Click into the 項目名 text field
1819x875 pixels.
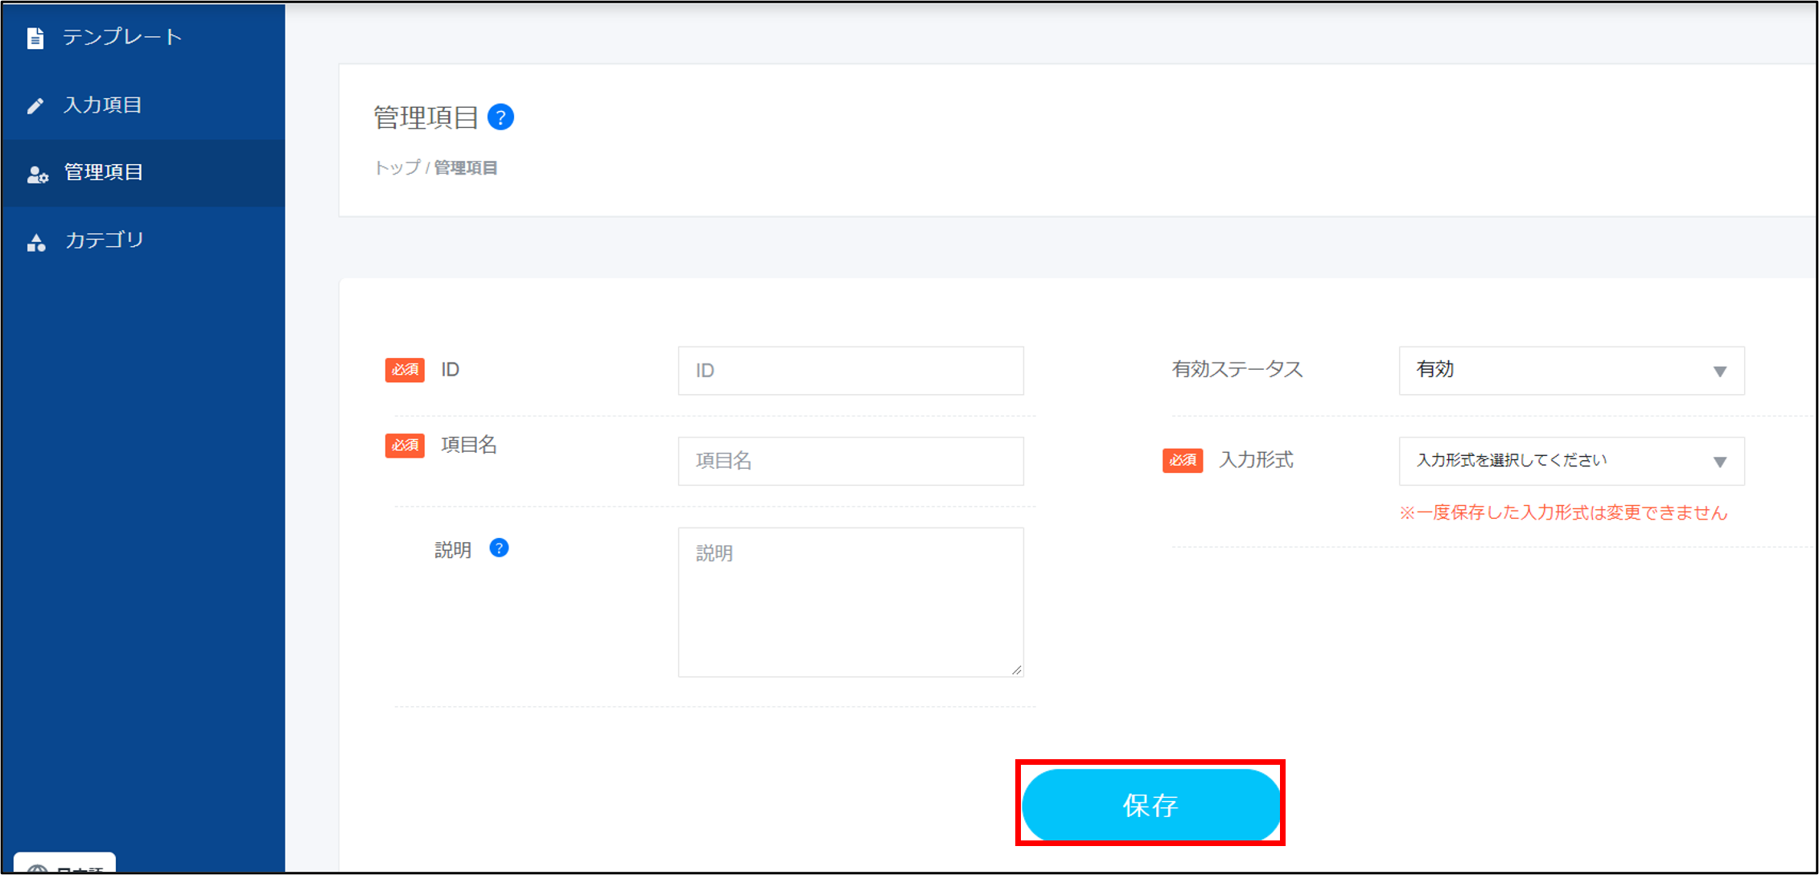click(850, 461)
